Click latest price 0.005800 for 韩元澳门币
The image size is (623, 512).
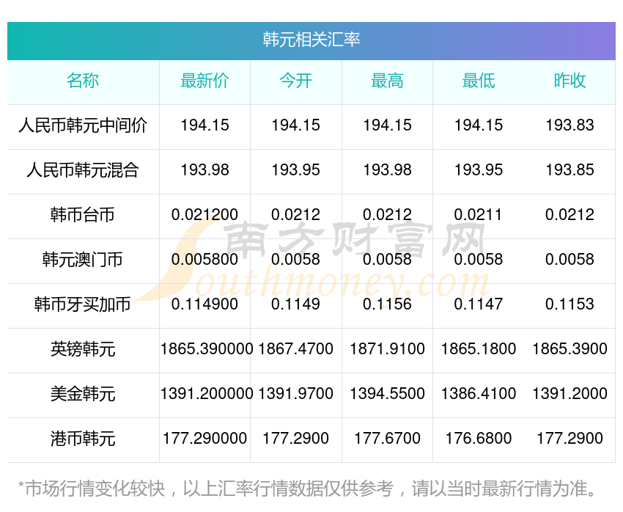tap(204, 260)
